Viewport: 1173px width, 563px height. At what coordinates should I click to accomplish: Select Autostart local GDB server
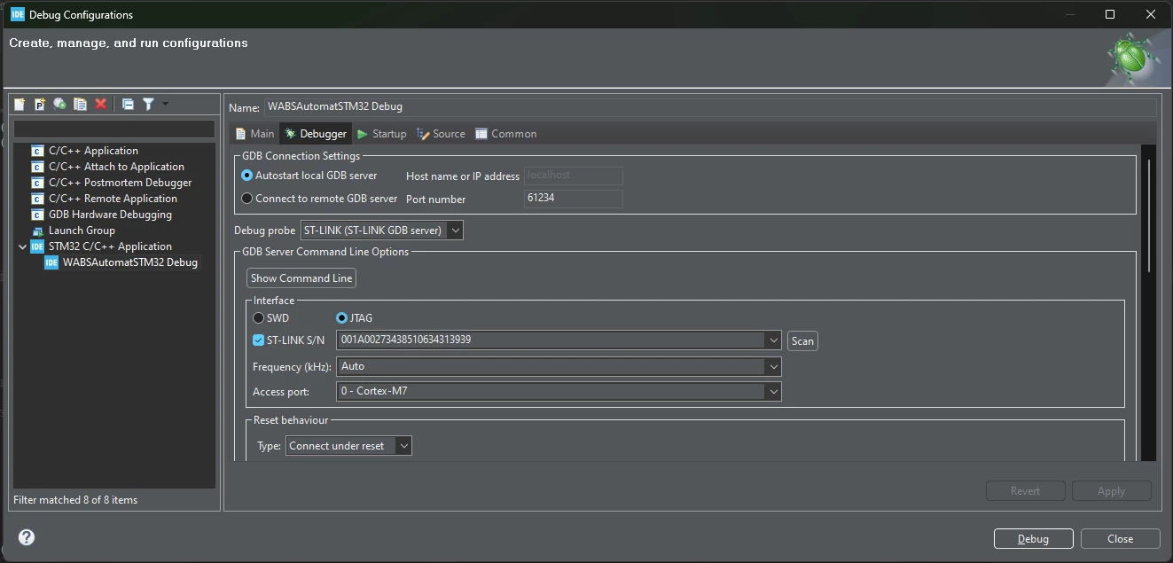click(x=309, y=176)
